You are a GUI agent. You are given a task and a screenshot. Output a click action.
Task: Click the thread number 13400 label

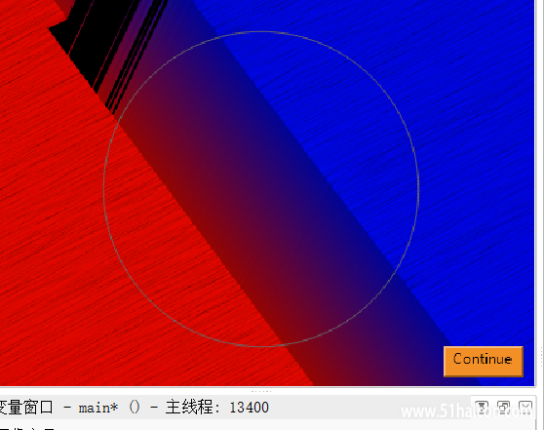250,408
